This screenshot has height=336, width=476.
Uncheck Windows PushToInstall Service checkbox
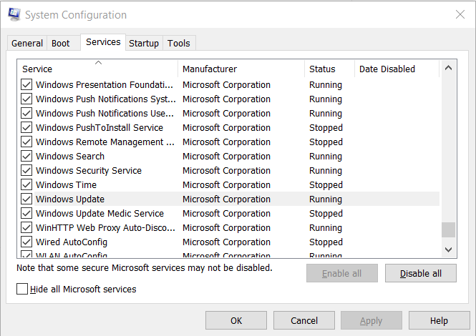click(26, 127)
